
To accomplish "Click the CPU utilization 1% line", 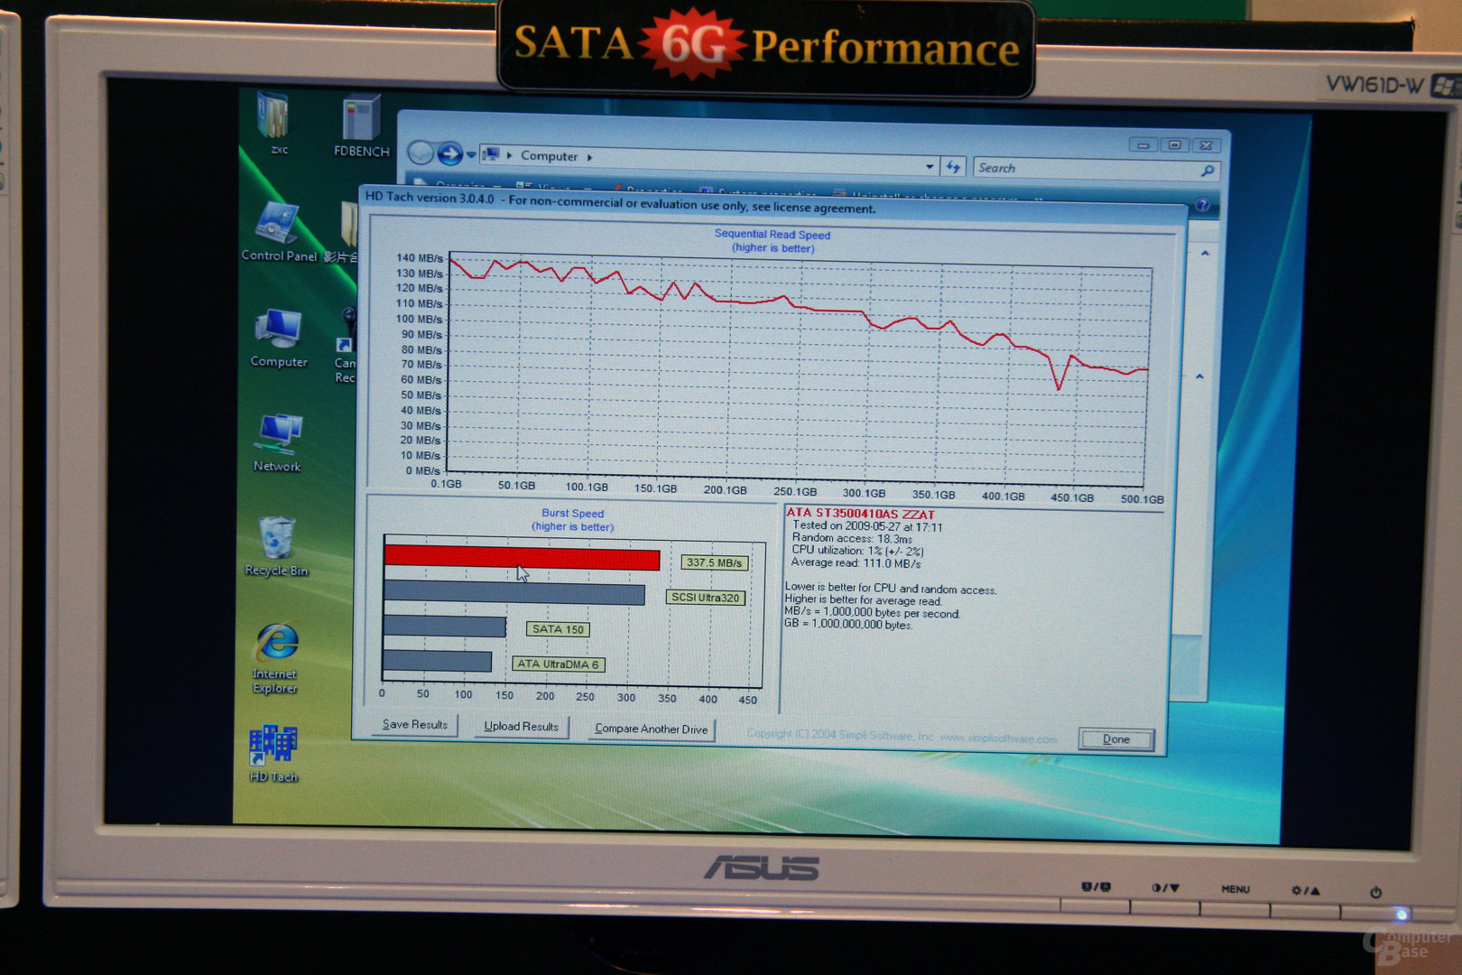I will coord(857,550).
